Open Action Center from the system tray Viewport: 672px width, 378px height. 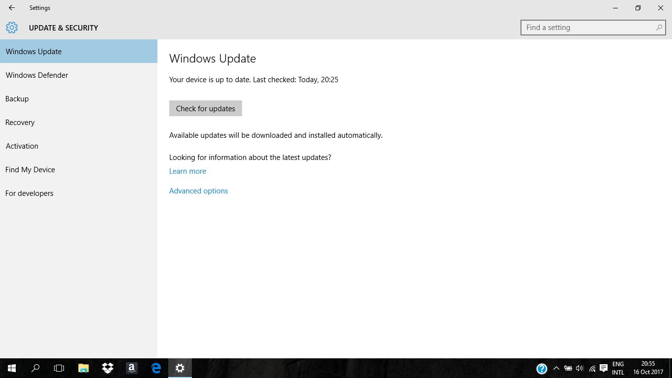point(602,368)
